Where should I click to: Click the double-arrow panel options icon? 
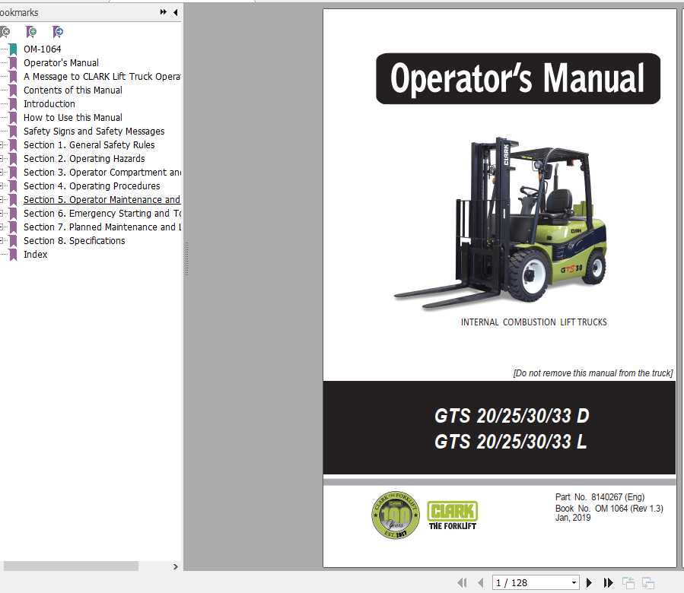[x=164, y=12]
